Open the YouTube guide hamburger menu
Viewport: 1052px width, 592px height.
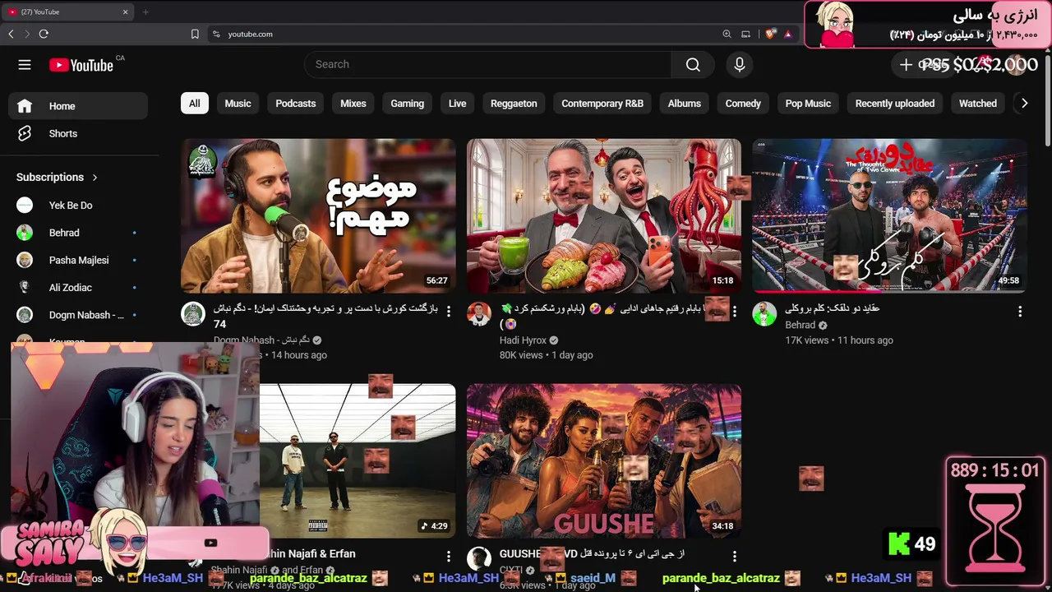[25, 65]
